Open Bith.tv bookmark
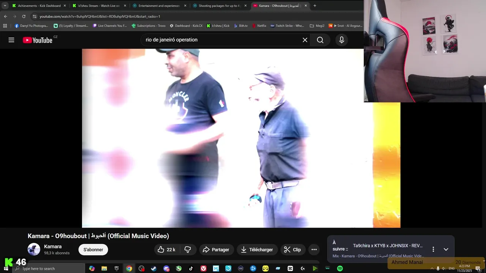The width and height of the screenshot is (486, 273). [x=241, y=26]
